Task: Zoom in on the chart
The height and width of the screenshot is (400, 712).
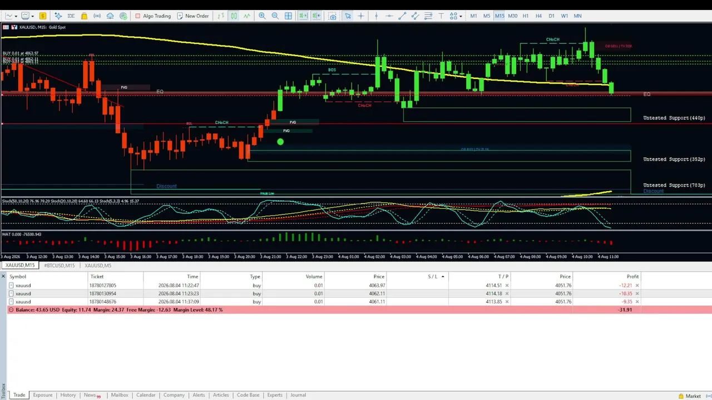Action: pos(262,16)
